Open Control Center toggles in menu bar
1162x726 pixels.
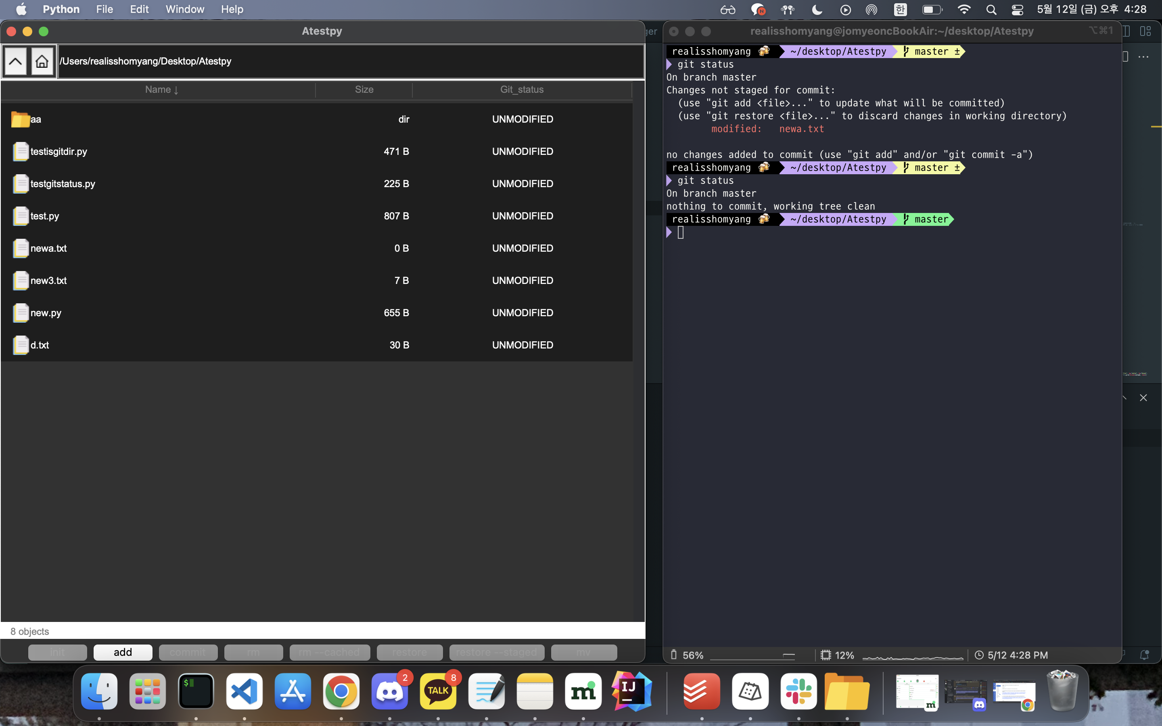pos(1017,10)
